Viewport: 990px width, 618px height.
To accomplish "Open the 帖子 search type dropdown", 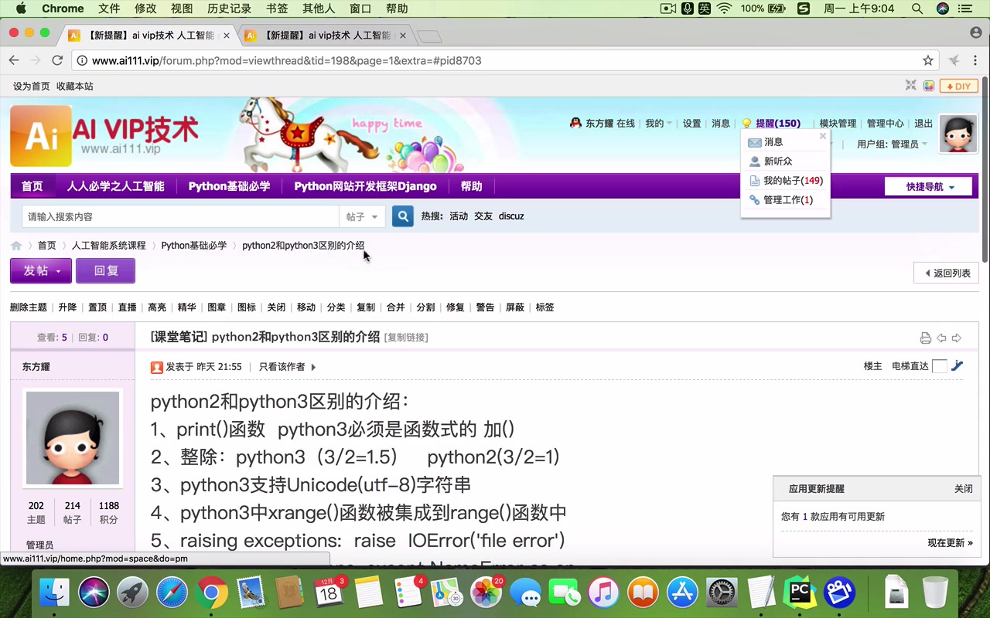I will coord(363,216).
